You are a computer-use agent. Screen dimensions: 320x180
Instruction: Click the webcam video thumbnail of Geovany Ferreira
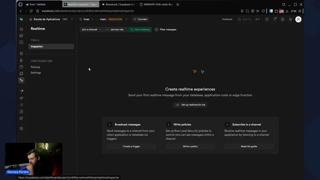click(33, 159)
